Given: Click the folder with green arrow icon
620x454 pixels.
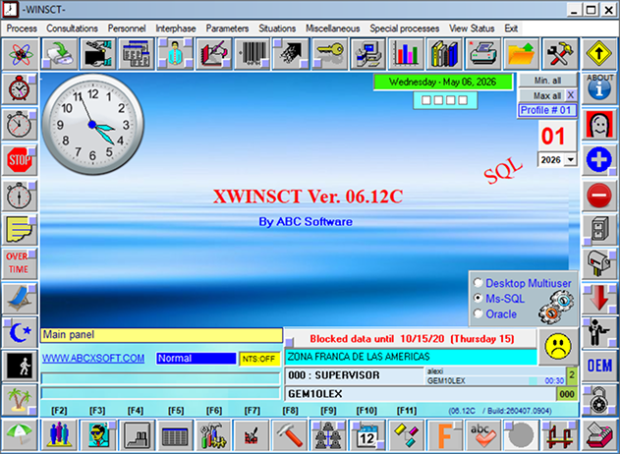Looking at the screenshot, I should pyautogui.click(x=521, y=54).
